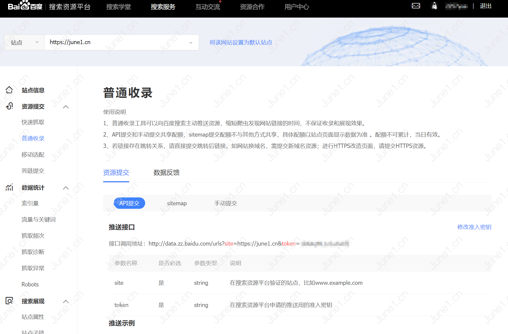The height and width of the screenshot is (334, 508).
Task: Open the mail messages icon
Action: pyautogui.click(x=416, y=6)
